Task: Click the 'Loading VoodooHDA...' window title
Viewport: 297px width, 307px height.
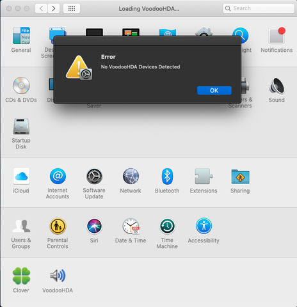Action: click(x=149, y=9)
